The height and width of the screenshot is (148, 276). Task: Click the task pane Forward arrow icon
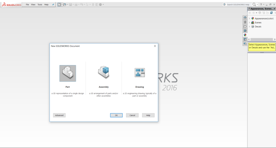tap(254, 13)
